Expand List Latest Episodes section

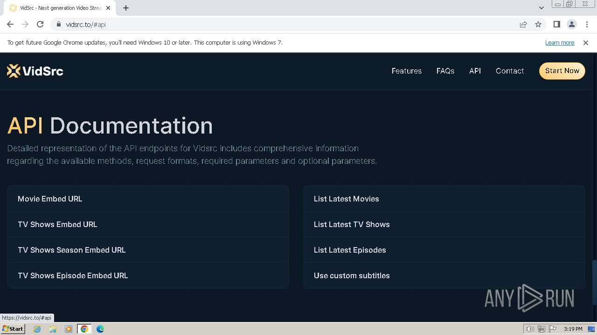444,250
